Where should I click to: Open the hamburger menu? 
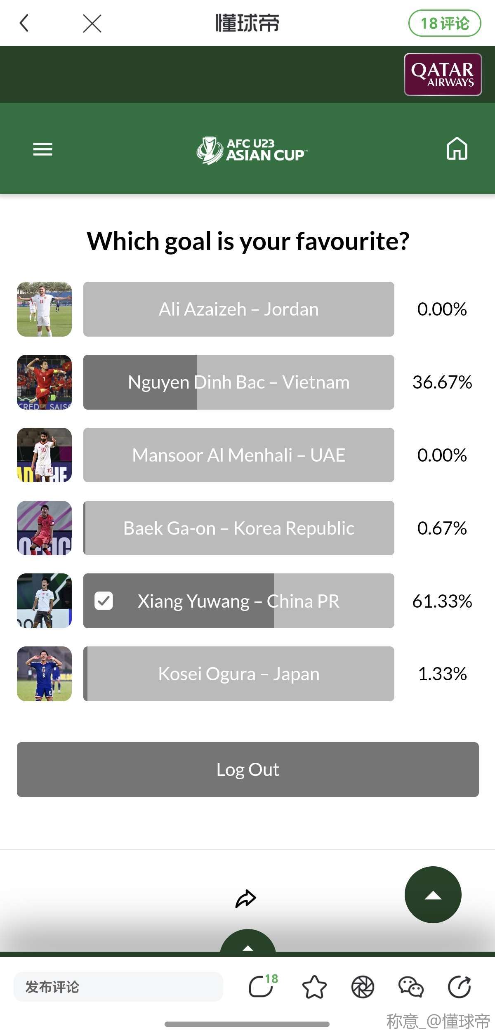[x=43, y=149]
